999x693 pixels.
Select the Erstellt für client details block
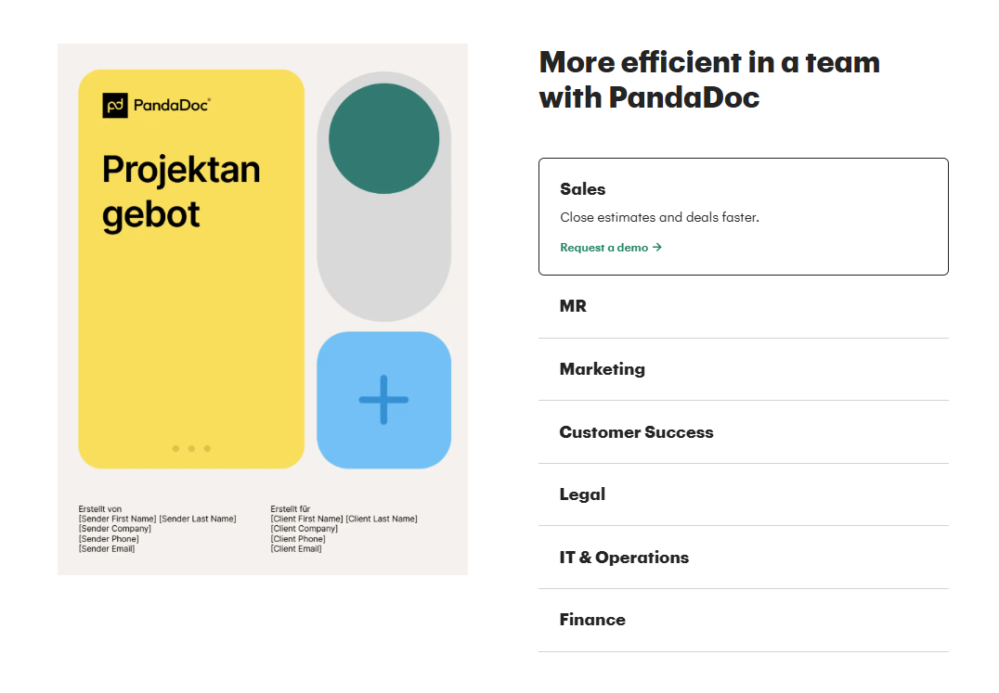(x=344, y=530)
